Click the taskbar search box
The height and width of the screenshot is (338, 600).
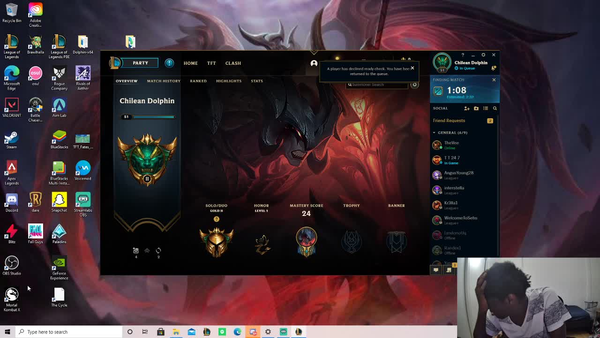click(69, 332)
